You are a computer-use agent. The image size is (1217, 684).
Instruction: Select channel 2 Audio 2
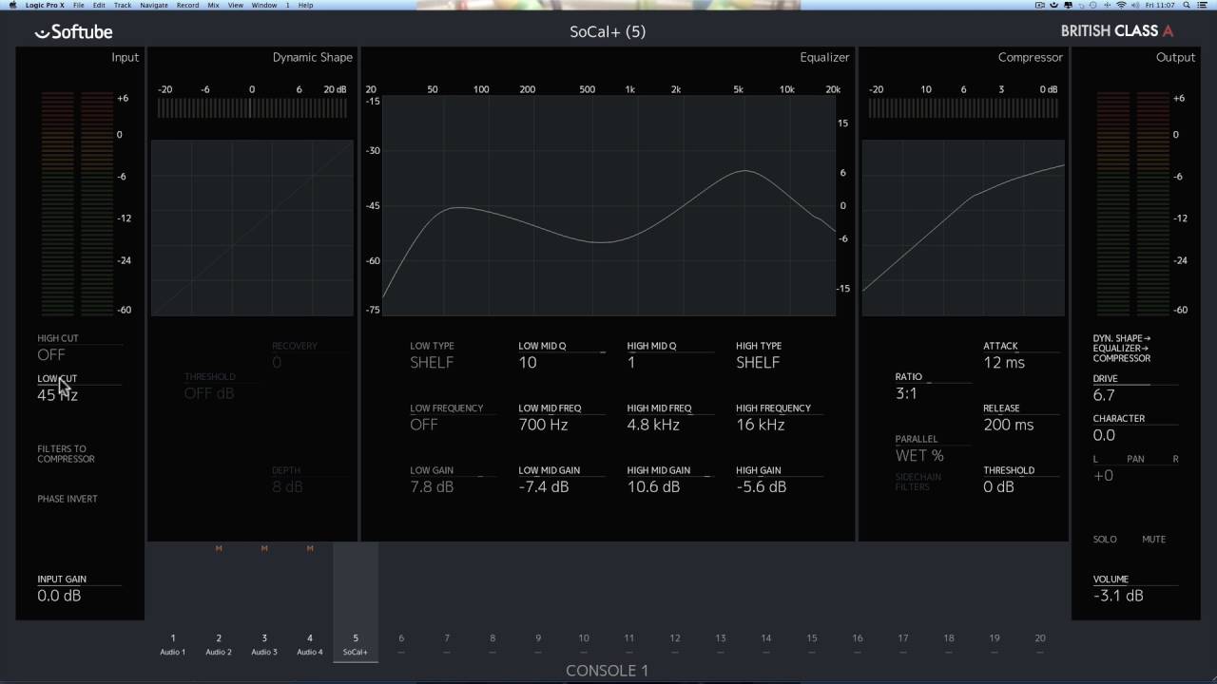[219, 644]
